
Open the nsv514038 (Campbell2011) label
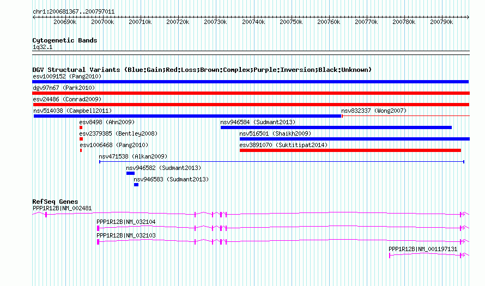tap(72, 111)
